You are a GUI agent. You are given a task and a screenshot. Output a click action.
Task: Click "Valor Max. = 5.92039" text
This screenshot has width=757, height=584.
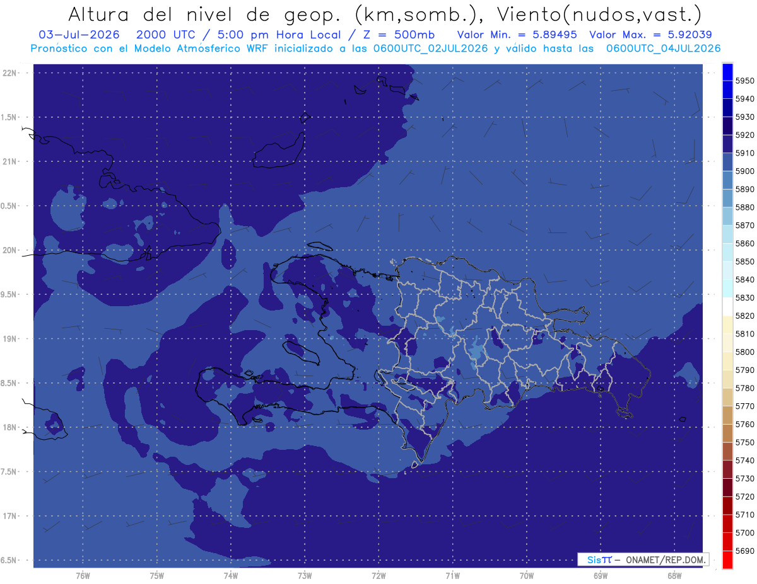coord(650,35)
